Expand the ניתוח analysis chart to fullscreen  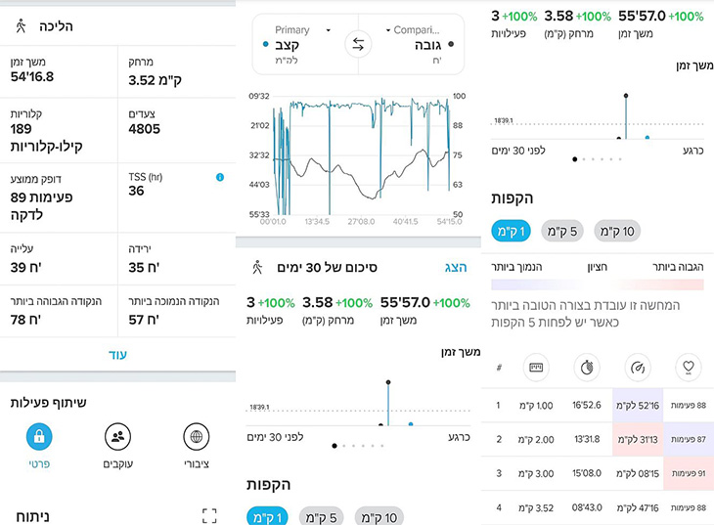coord(209,516)
